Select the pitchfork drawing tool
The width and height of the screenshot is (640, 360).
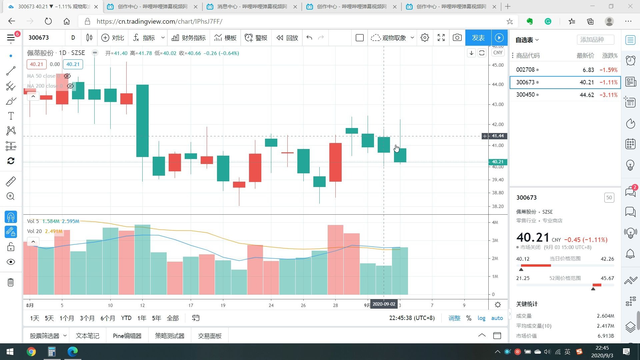(11, 86)
